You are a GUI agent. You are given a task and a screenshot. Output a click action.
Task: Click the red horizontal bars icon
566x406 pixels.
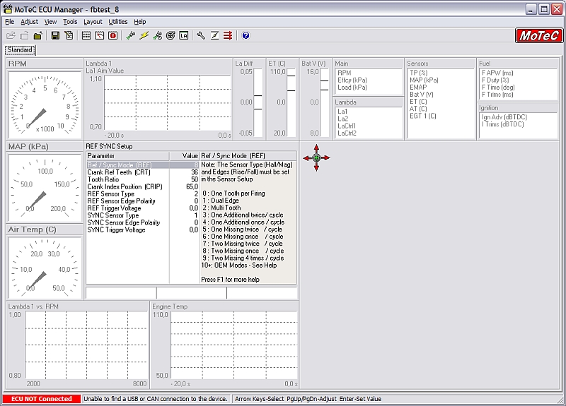[x=228, y=36]
